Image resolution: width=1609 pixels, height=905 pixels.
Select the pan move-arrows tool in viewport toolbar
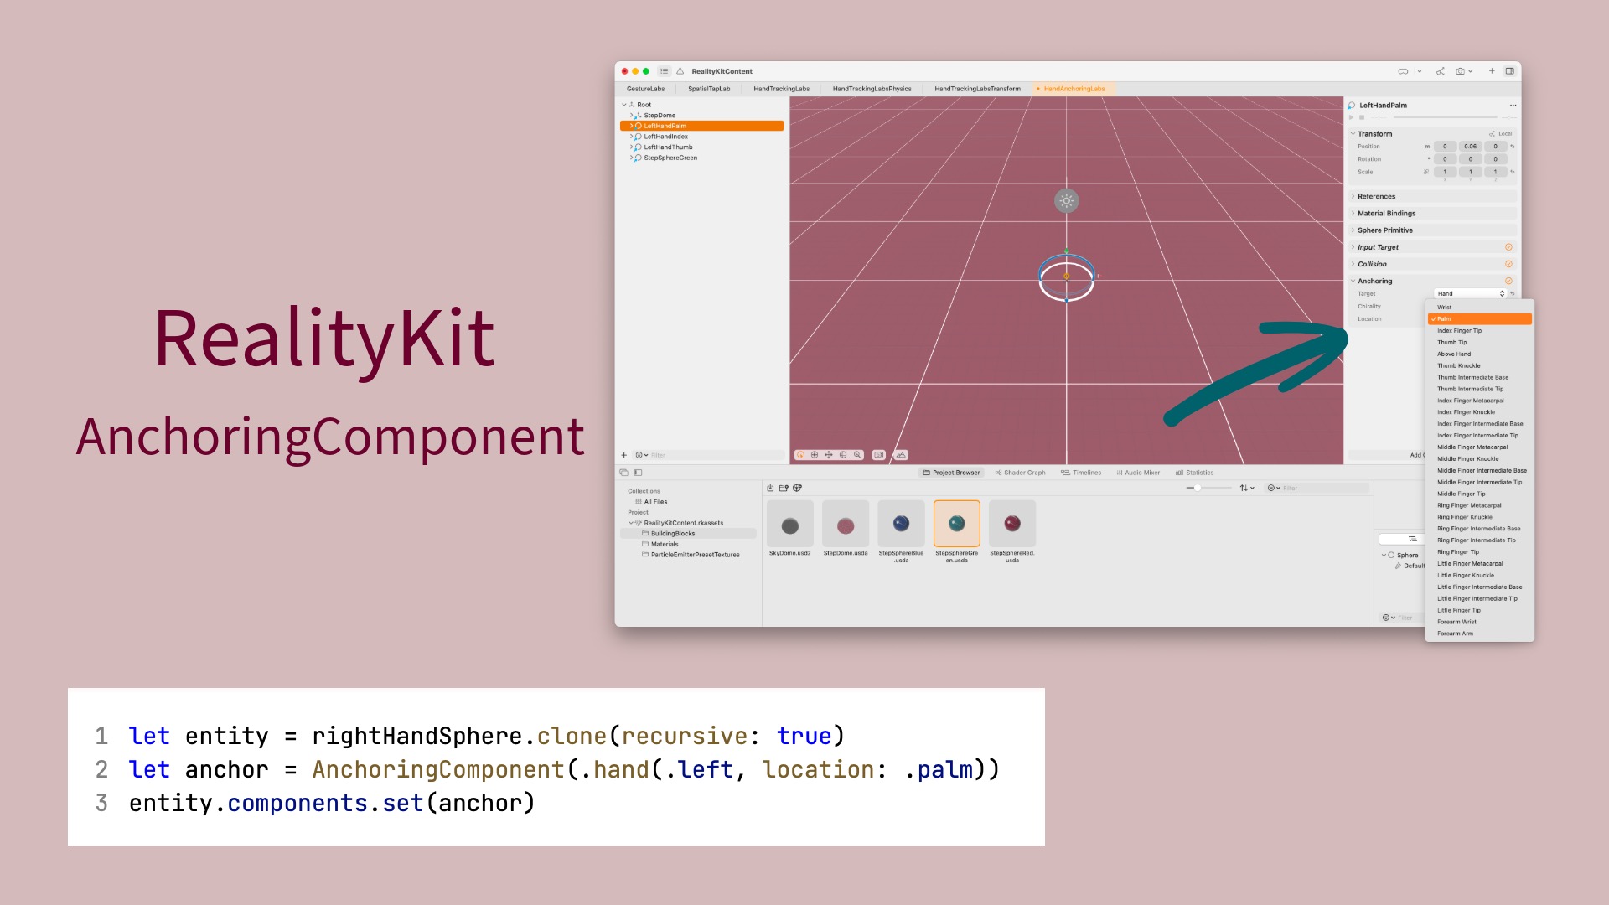(828, 455)
